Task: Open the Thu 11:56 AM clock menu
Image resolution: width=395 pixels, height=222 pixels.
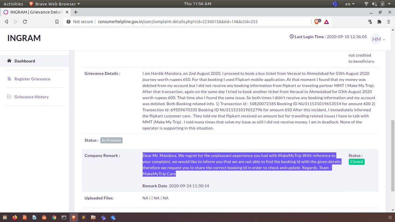Action: point(197,4)
